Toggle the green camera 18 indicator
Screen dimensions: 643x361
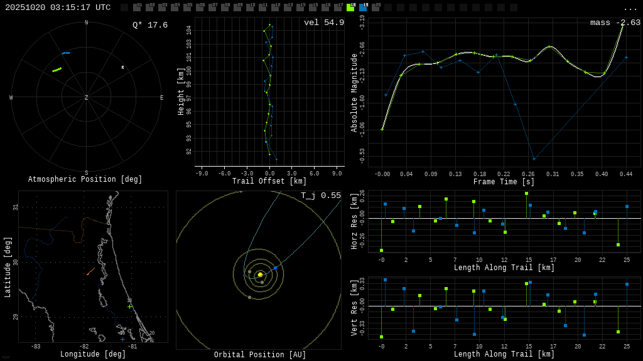(x=350, y=8)
